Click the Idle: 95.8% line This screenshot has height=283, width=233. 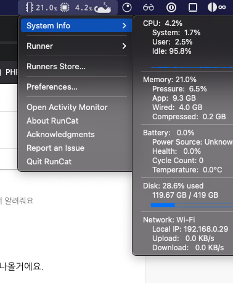[x=171, y=51]
